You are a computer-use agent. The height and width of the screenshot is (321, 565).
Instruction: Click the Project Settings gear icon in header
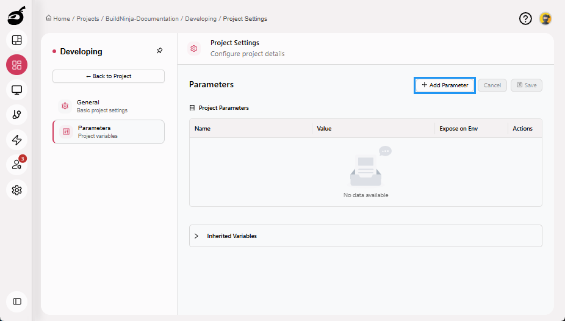click(x=194, y=48)
